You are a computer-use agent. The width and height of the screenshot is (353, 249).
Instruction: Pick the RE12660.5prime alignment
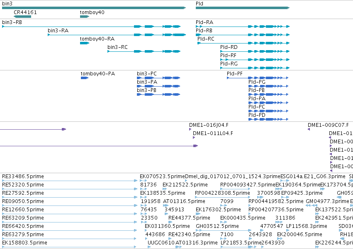tap(70, 214)
